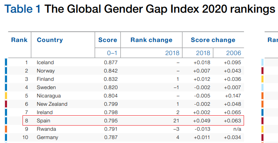Viewport: 278px width, 143px height.
Task: Select the Rank column header
Action: tap(19, 40)
